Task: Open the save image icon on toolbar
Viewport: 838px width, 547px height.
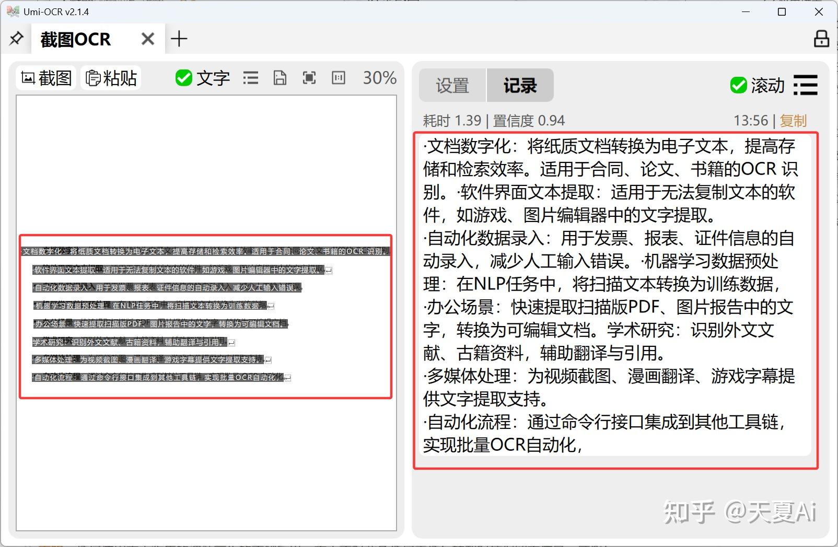Action: [280, 77]
